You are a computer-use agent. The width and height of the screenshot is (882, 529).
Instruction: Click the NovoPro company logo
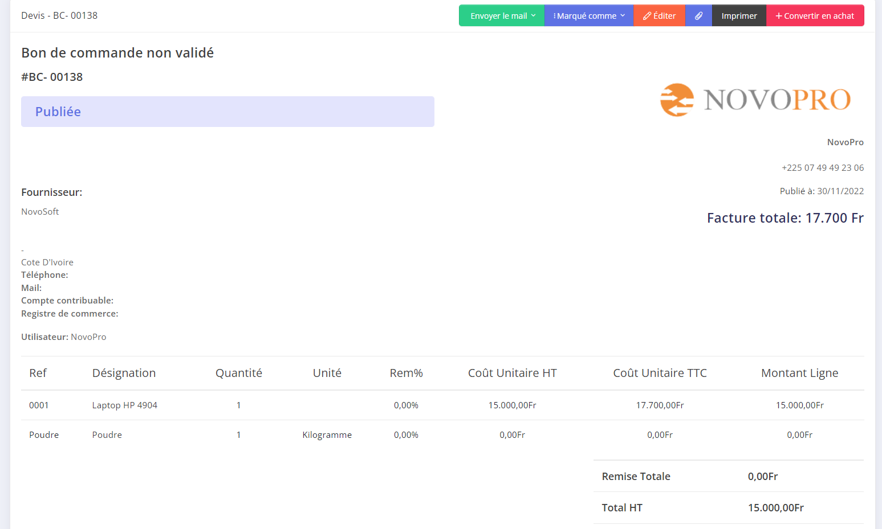(x=755, y=100)
